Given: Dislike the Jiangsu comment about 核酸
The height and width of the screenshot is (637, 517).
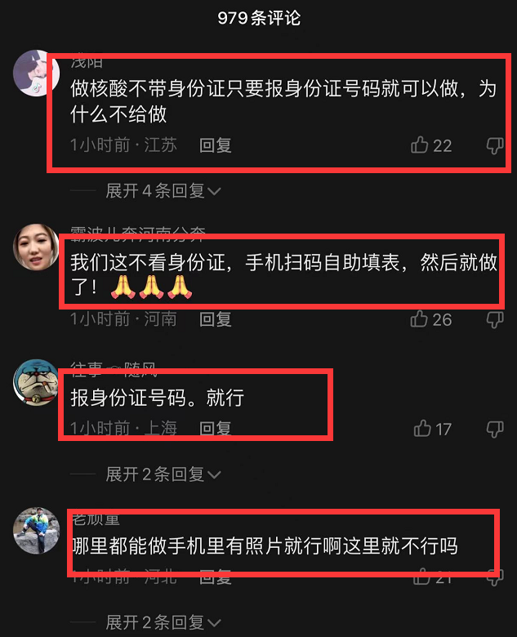Looking at the screenshot, I should click(495, 145).
